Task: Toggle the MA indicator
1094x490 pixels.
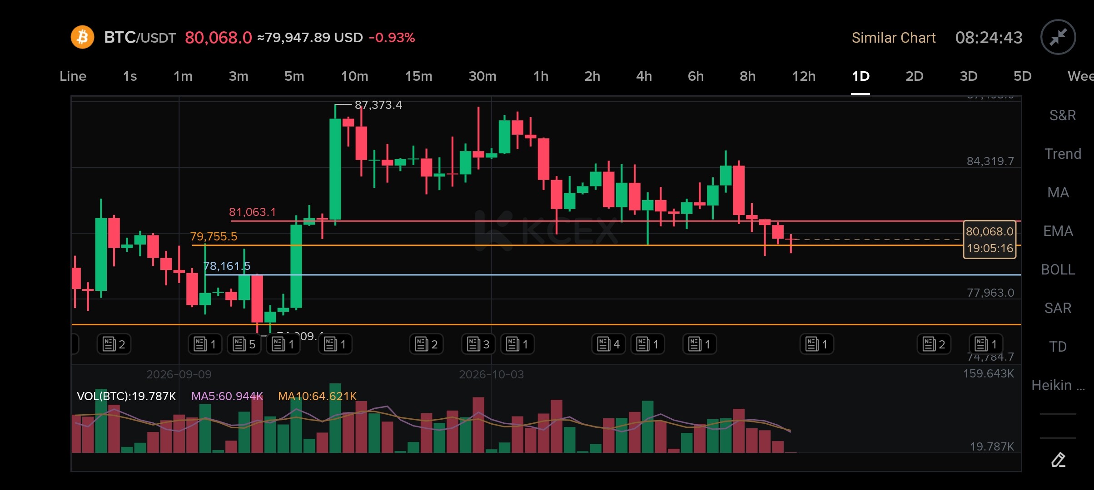Action: tap(1058, 192)
